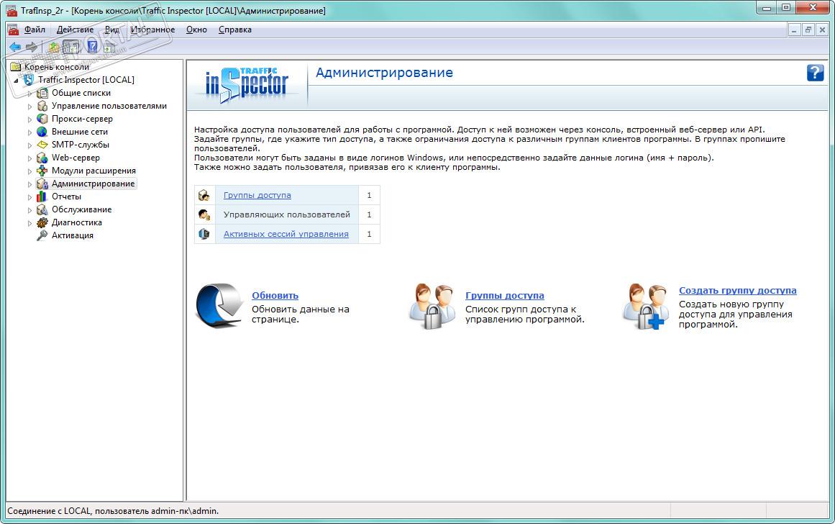Click the large blue refresh arrow icon
This screenshot has height=524, width=835.
point(219,305)
